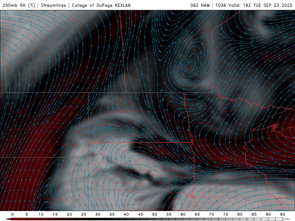Click the colorbar label '45'
Screen dimensions: 295x221
[140, 214]
